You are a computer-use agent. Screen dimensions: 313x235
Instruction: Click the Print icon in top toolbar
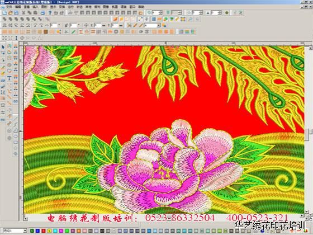tap(42, 13)
